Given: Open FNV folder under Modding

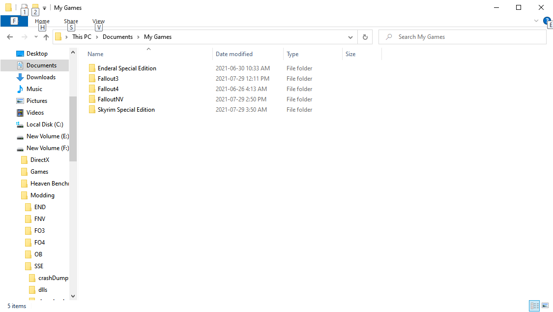Looking at the screenshot, I should point(39,219).
